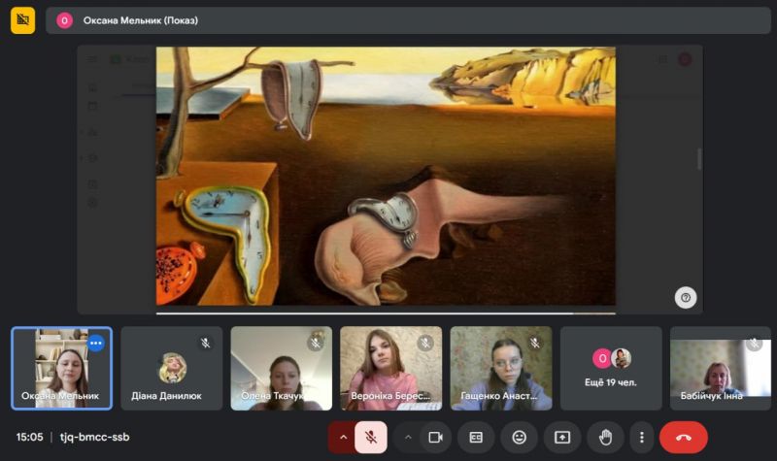This screenshot has width=777, height=461.
Task: Click the present screen button
Action: click(x=562, y=438)
